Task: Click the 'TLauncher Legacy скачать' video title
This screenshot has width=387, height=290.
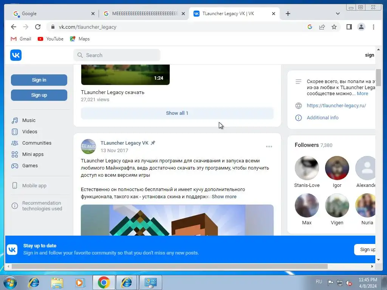Action: coord(113,92)
